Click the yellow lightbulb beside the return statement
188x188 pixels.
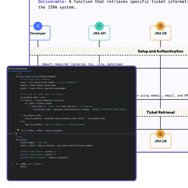[18, 130]
